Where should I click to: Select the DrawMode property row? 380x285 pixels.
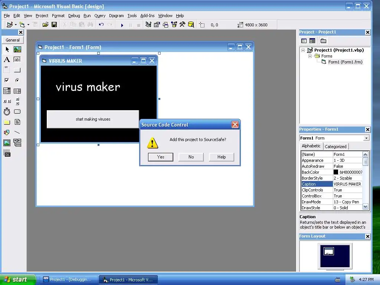point(332,202)
